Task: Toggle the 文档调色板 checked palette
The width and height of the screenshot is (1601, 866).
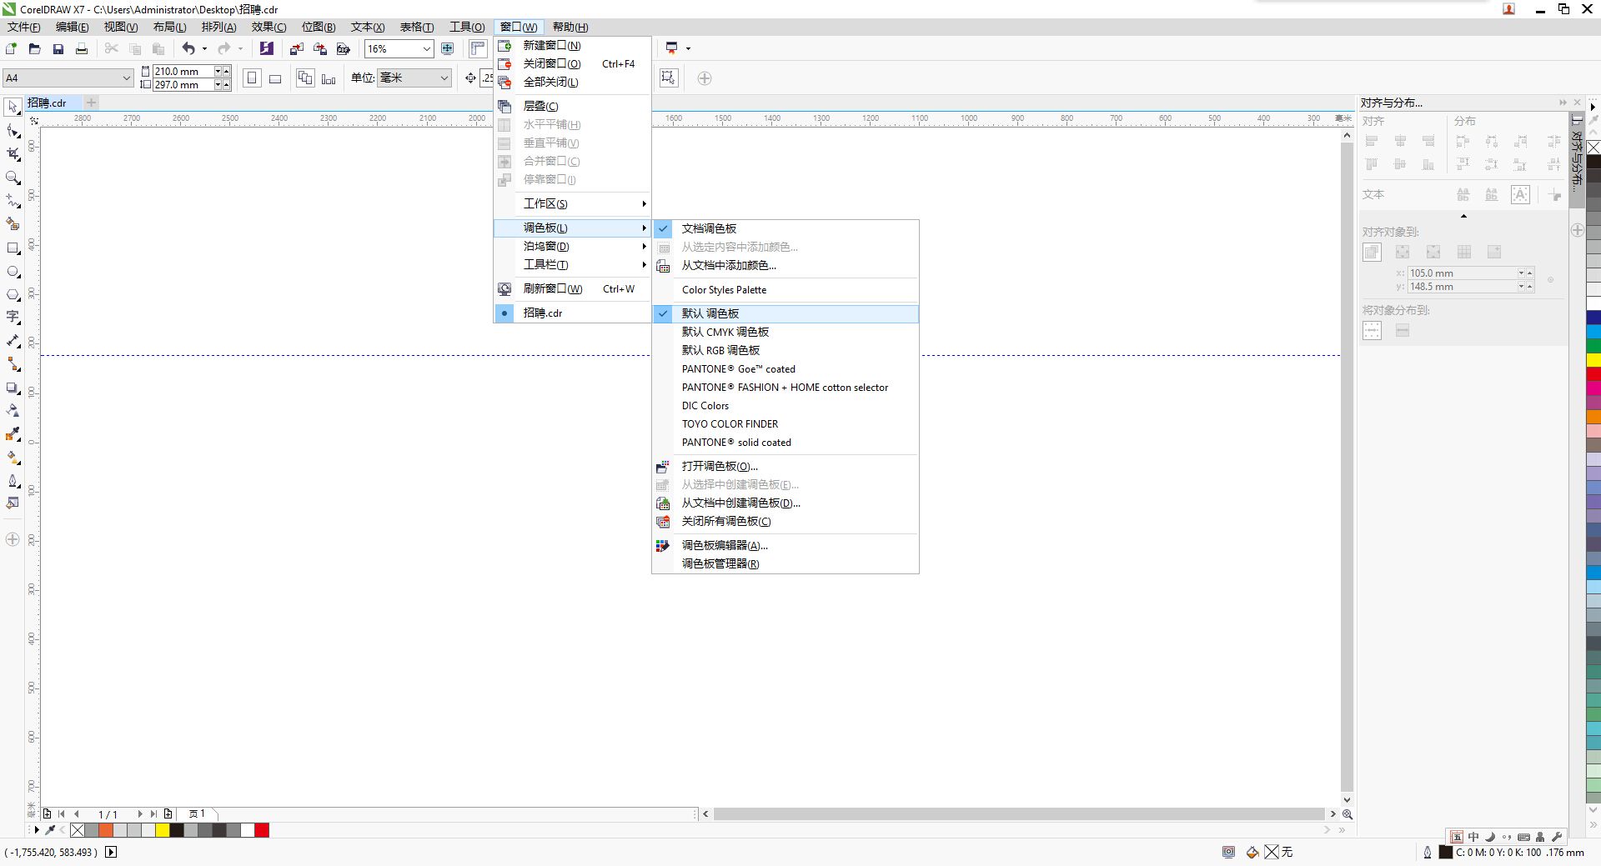Action: pos(785,228)
